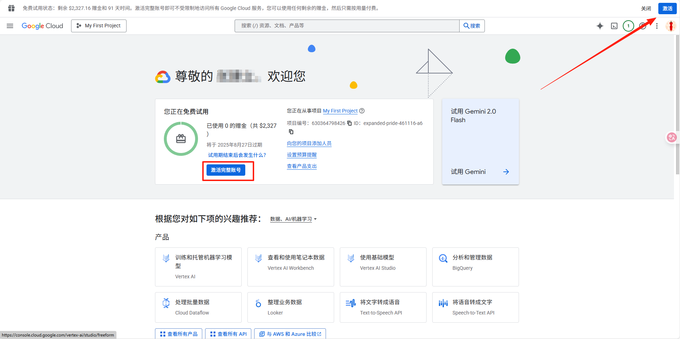Open My First Project selector
Image resolution: width=680 pixels, height=339 pixels.
tap(99, 26)
